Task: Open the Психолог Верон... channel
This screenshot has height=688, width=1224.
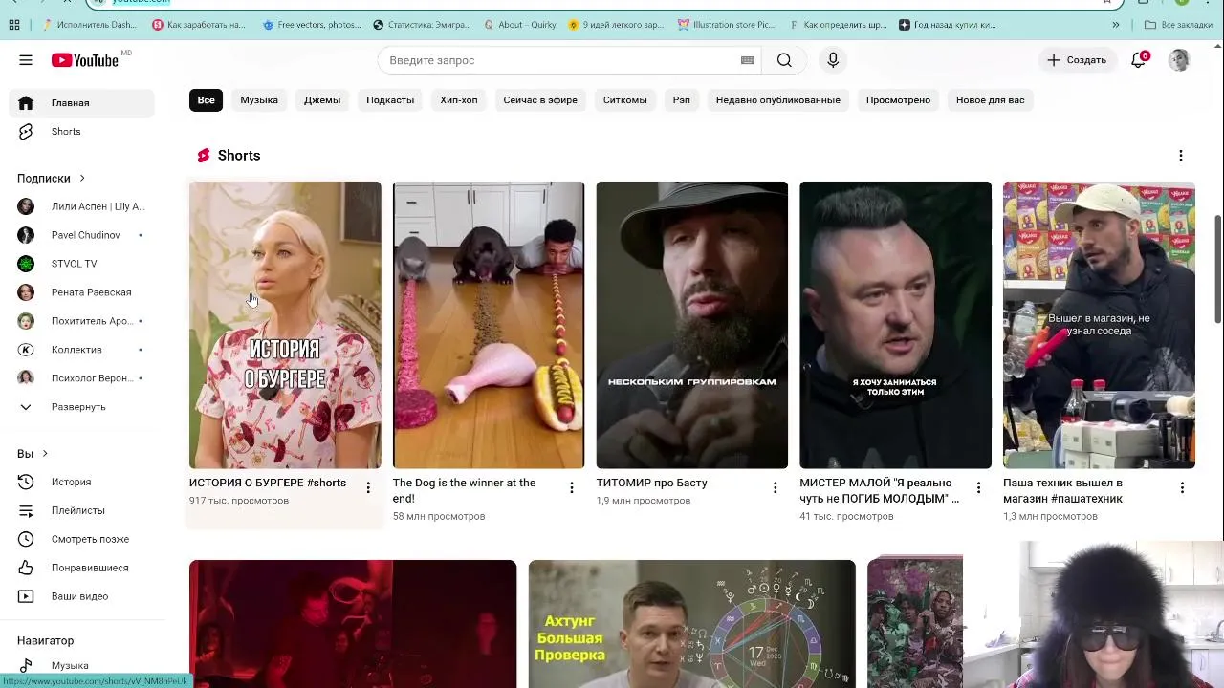Action: (82, 378)
